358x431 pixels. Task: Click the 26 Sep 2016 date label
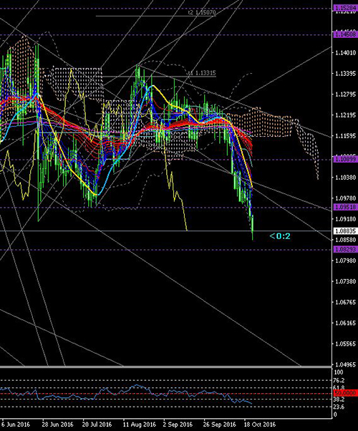(220, 425)
